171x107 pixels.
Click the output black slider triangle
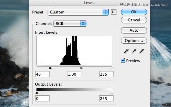[37, 93]
